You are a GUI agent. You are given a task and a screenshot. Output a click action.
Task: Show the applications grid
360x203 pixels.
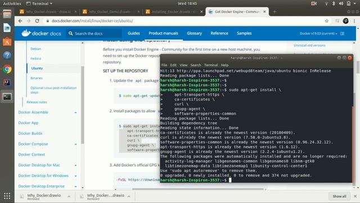pos(7,196)
